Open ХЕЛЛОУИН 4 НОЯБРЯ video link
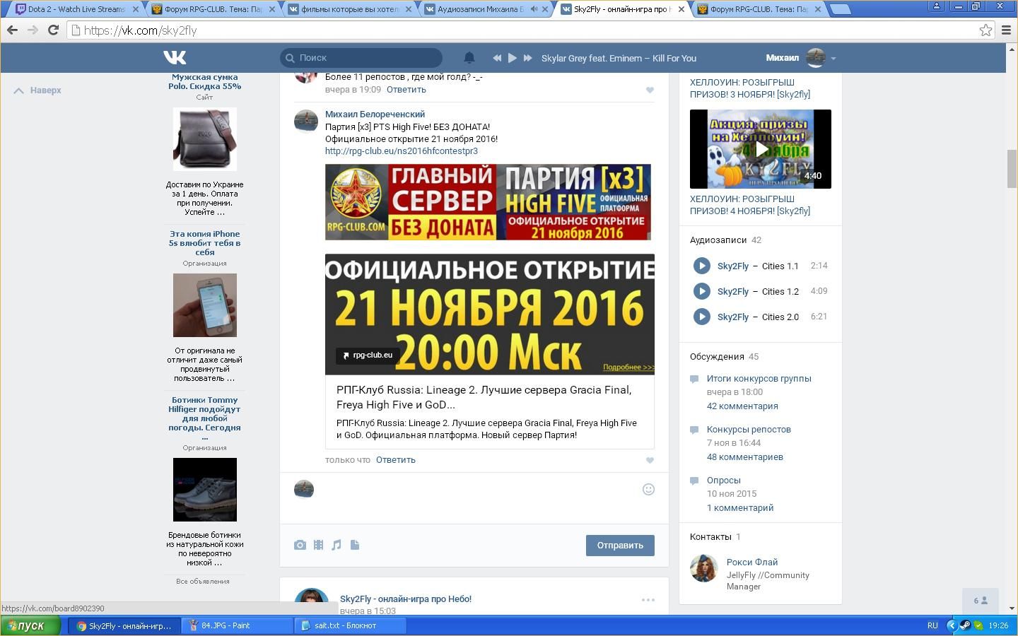 [750, 205]
